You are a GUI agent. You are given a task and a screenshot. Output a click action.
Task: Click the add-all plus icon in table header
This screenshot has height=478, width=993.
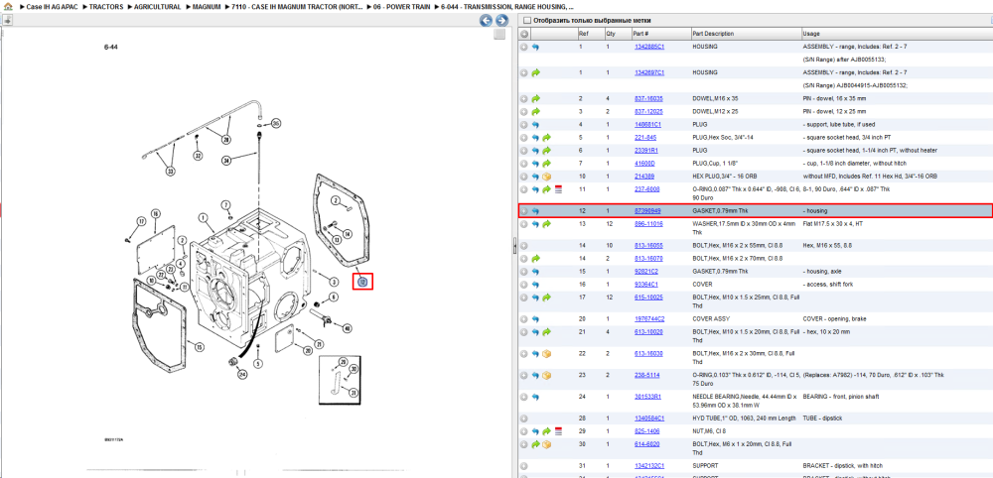pos(524,34)
